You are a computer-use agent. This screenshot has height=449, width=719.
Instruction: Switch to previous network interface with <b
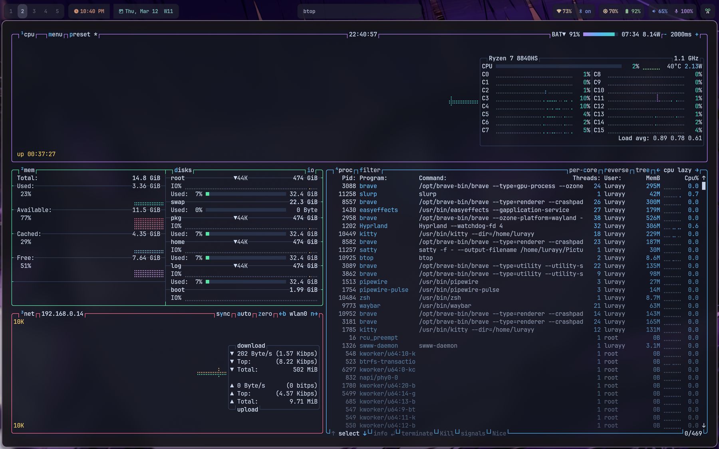[x=282, y=314]
